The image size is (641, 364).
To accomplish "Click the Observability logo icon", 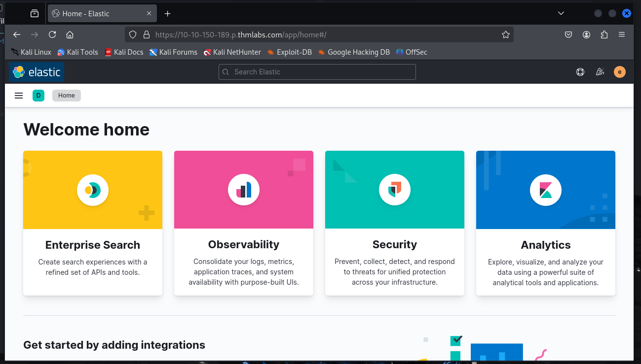I will 244,190.
